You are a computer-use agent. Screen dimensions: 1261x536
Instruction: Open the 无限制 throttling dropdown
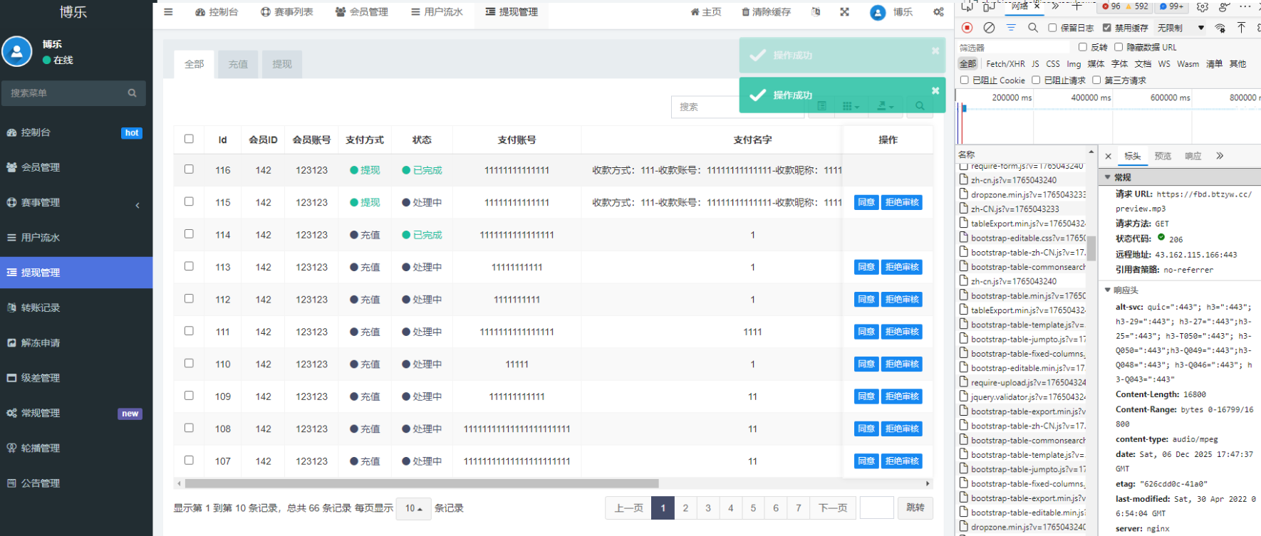click(1180, 28)
